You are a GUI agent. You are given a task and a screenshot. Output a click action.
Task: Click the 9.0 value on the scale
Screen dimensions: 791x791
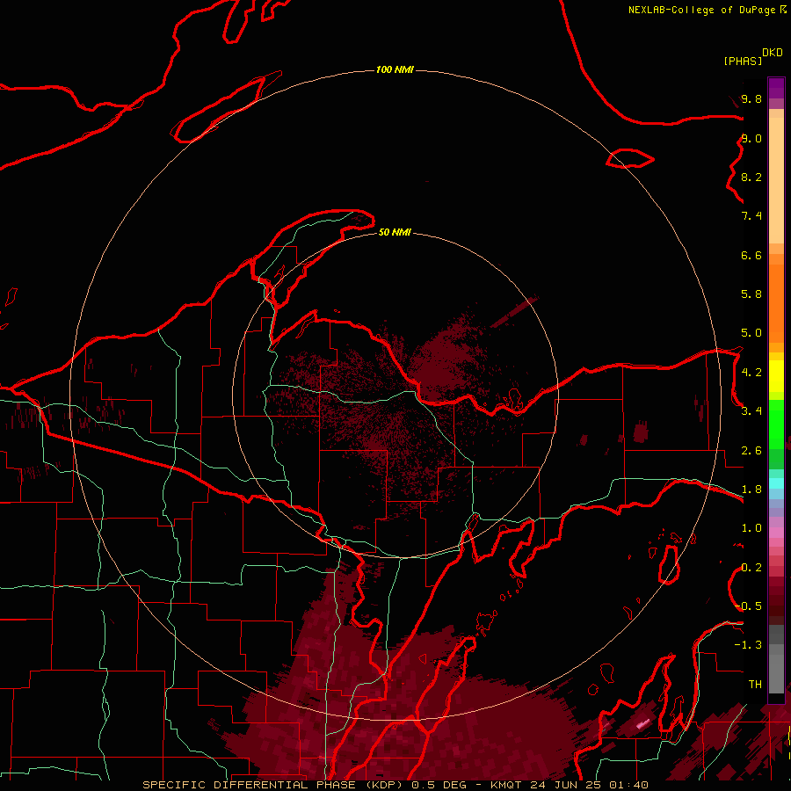(751, 138)
